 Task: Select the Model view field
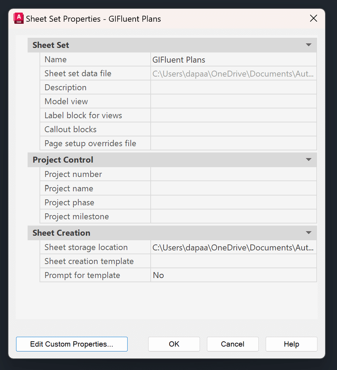pos(233,101)
